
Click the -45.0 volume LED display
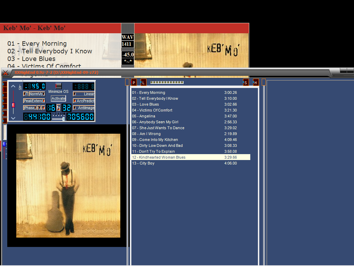pyautogui.click(x=34, y=86)
